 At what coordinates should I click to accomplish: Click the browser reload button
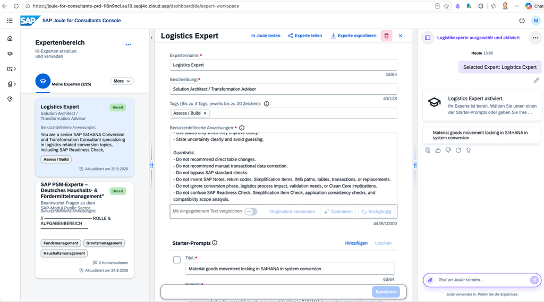point(16,6)
